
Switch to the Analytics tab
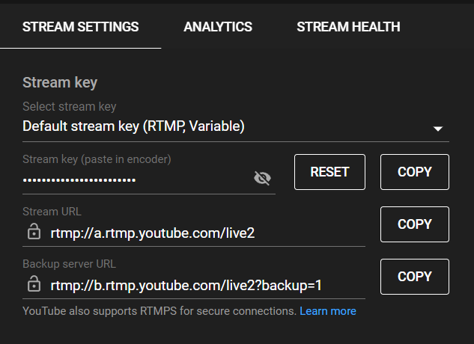218,27
